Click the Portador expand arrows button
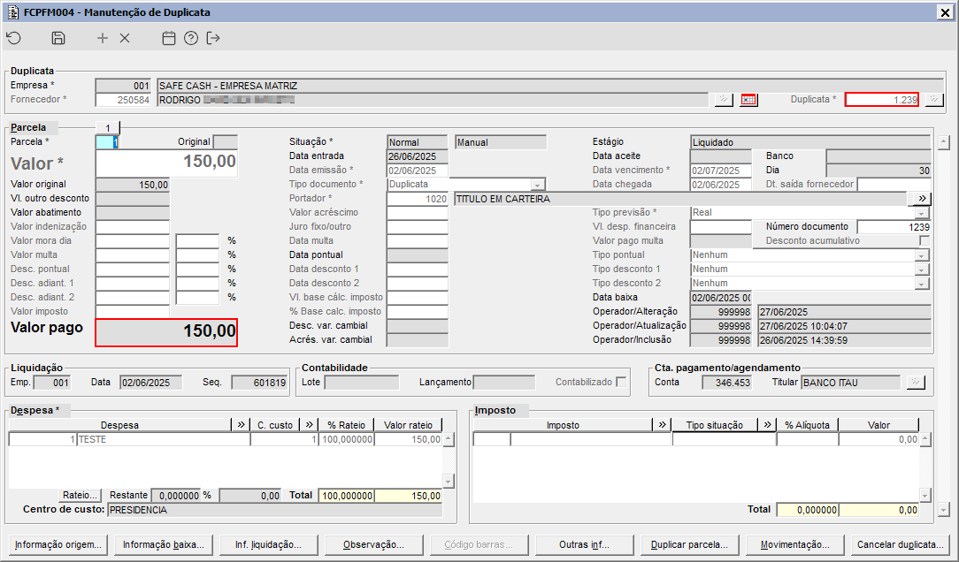This screenshot has height=562, width=959. (921, 199)
